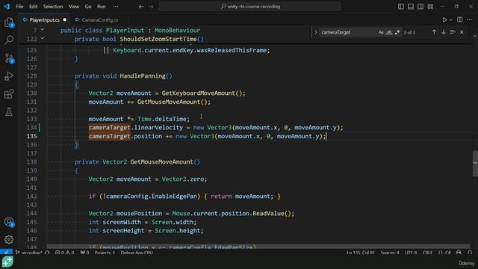Open the File menu
478x269 pixels.
pyautogui.click(x=19, y=6)
